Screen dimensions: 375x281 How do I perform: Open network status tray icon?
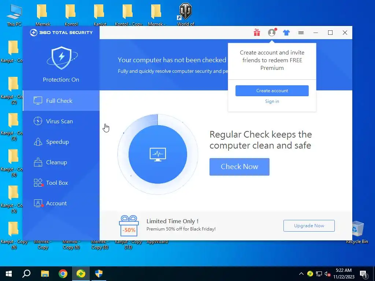pos(319,274)
